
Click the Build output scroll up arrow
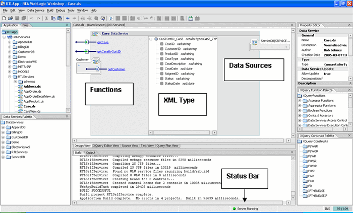[x=293, y=158]
